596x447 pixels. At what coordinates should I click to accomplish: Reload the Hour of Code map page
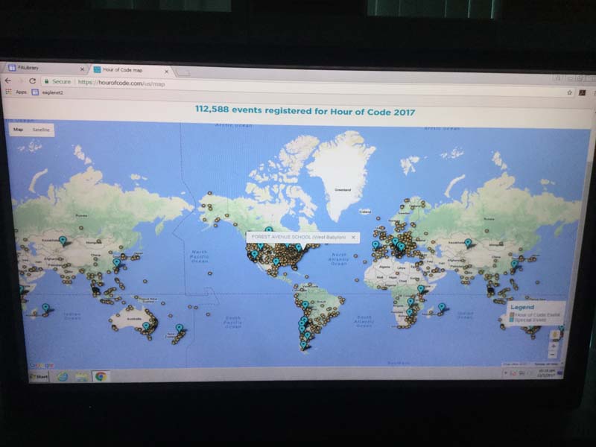(x=32, y=81)
